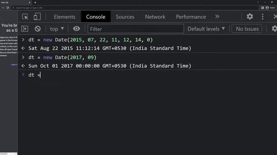Screen dimensions: 277x155
Task: Activate the inspect element picker icon
Action: coord(25,17)
